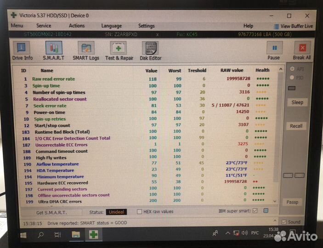Uncheck the IBM super smart checkbox
This screenshot has width=323, height=248.
click(x=255, y=211)
